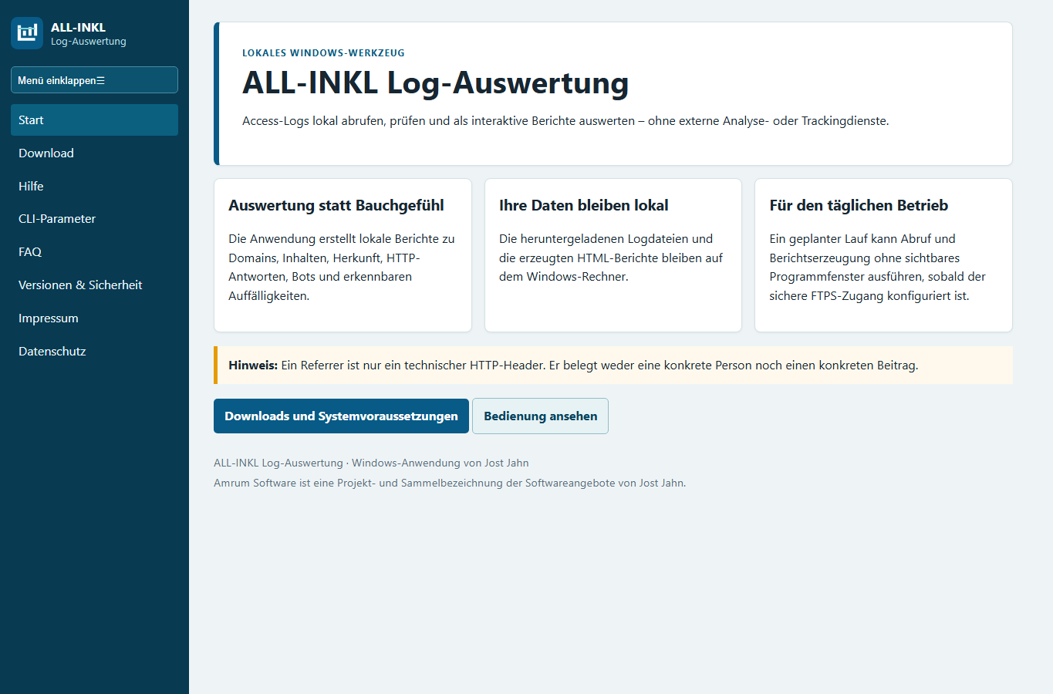Select the Auswertung statt Bauchgefühl card heading
Image resolution: width=1053 pixels, height=694 pixels.
coord(336,206)
